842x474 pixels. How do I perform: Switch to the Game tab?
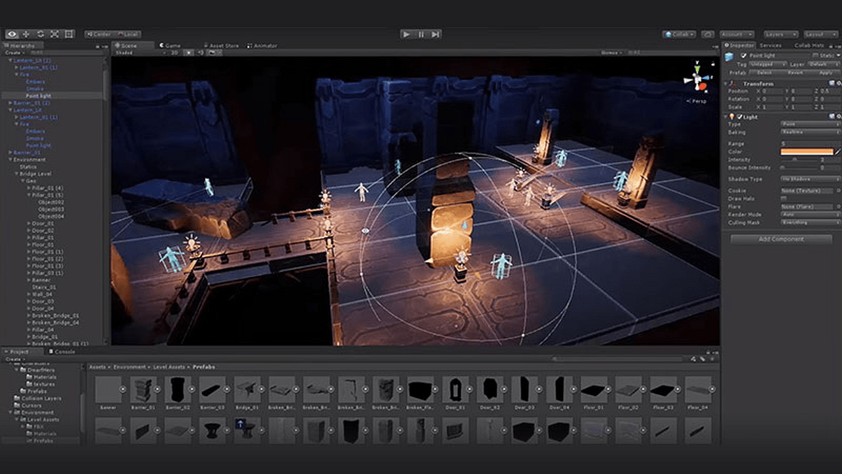point(169,45)
